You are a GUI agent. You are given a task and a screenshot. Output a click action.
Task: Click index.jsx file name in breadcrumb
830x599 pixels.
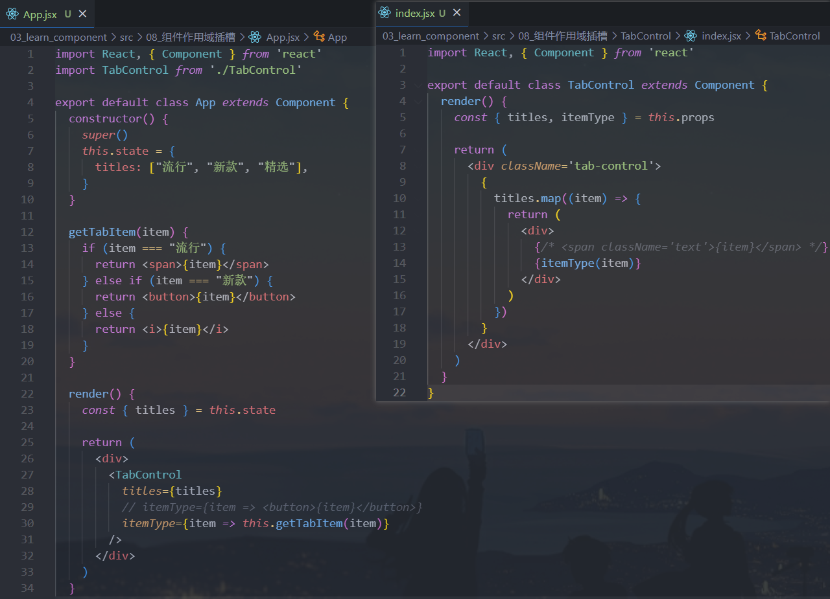coord(721,36)
